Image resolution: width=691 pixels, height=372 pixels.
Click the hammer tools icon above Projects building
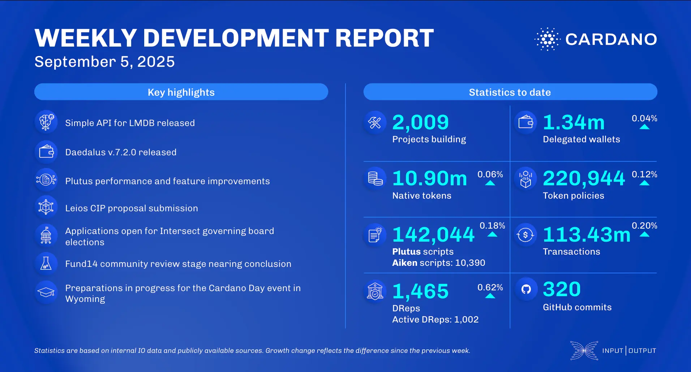[x=375, y=122]
